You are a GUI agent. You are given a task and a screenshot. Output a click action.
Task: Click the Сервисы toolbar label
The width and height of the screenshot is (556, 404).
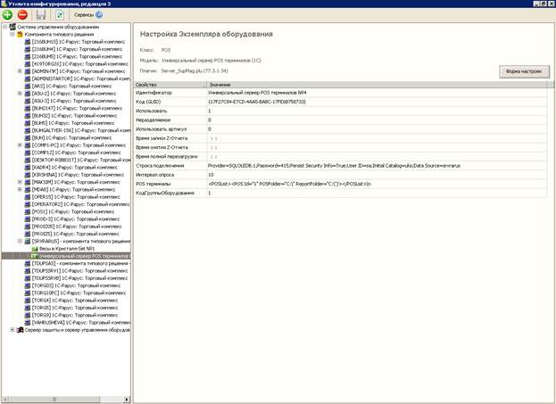pos(84,15)
